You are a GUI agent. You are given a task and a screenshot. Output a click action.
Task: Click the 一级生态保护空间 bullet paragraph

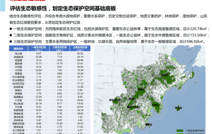111,29
